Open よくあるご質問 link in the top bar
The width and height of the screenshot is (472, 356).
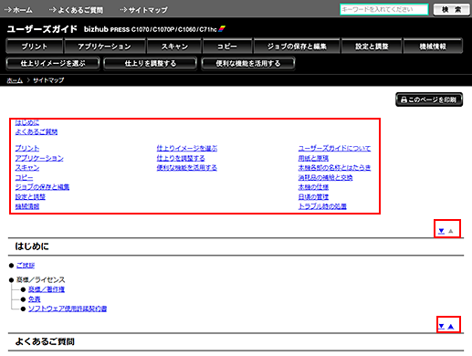[x=76, y=10]
